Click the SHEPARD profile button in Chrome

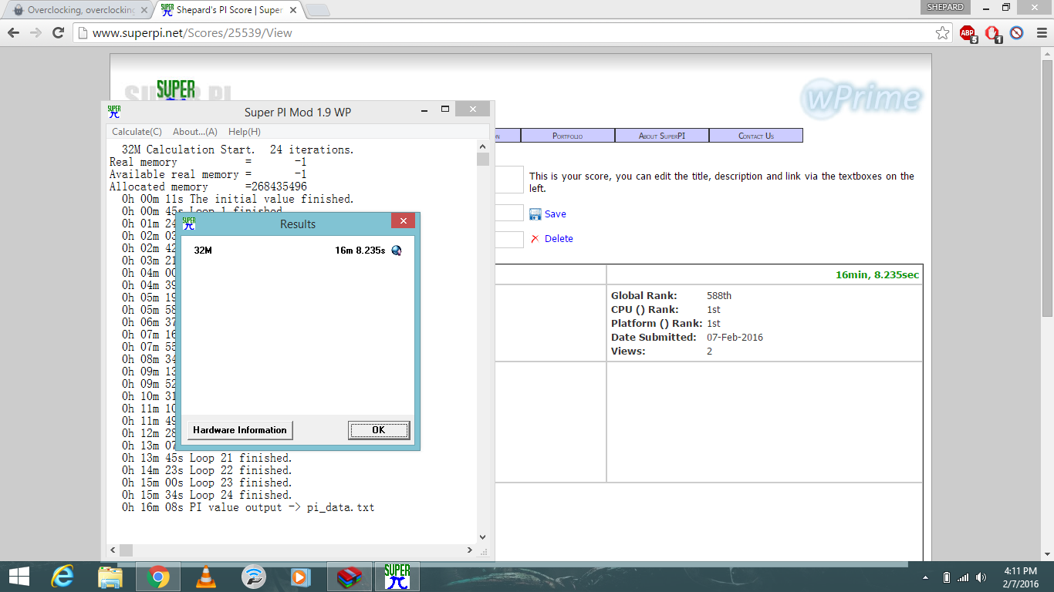(x=944, y=7)
